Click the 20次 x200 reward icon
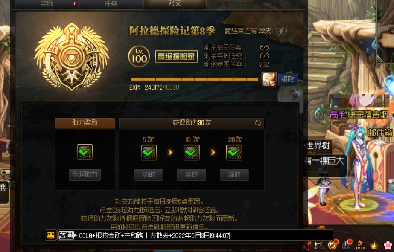Image resolution: width=394 pixels, height=252 pixels. point(234,152)
